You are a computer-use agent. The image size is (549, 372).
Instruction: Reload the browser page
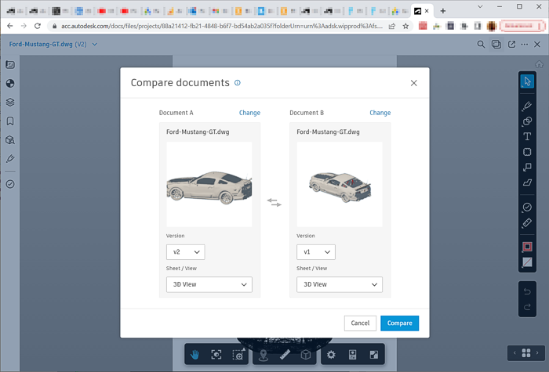coord(38,26)
